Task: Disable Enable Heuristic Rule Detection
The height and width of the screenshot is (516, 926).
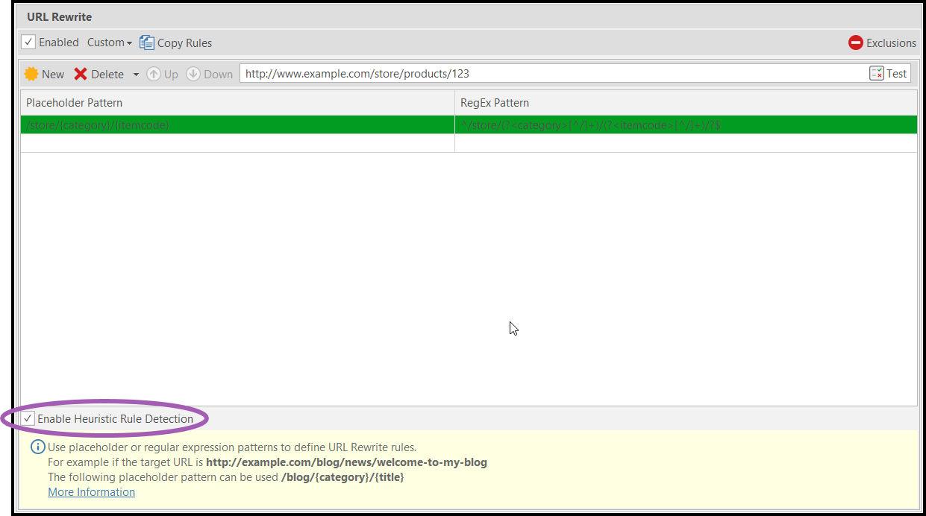Action: coord(27,418)
